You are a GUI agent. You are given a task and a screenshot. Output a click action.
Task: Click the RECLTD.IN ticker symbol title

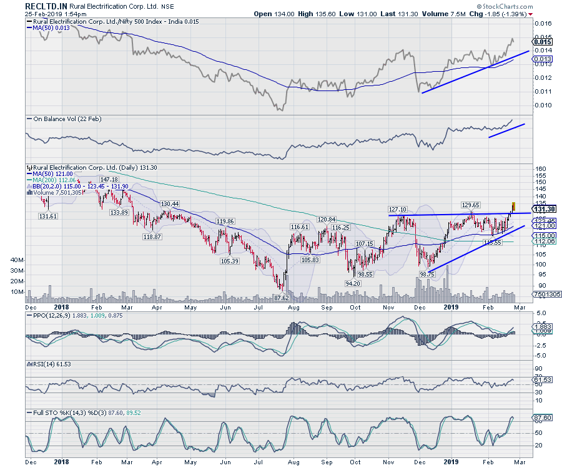tap(46, 6)
